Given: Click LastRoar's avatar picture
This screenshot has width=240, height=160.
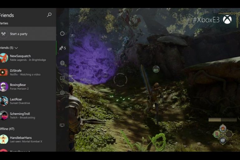Looking at the screenshot, I should (4, 101).
